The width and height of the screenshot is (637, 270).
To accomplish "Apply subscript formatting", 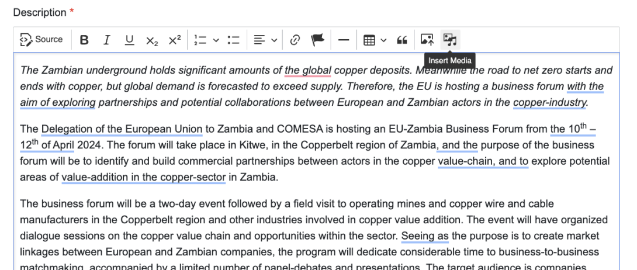I will point(152,40).
